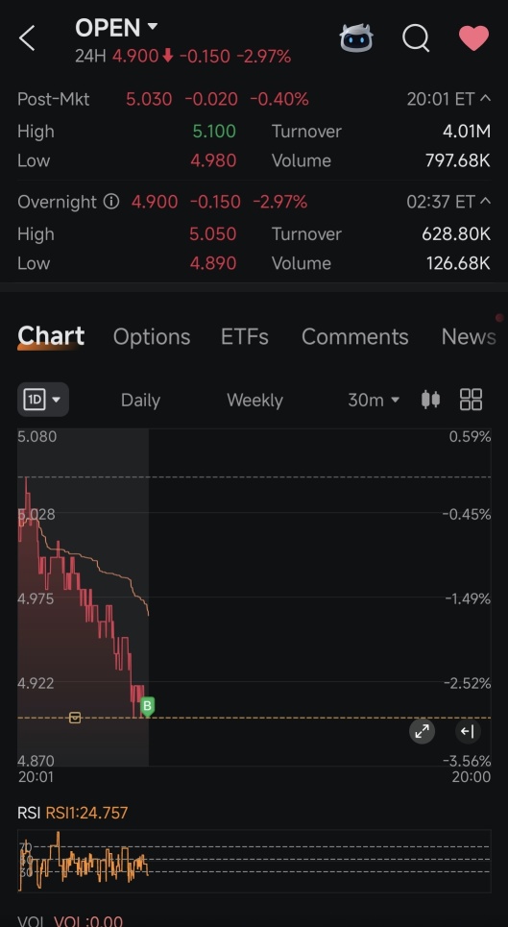The height and width of the screenshot is (927, 508).
Task: Select the Weekly chart period
Action: tap(255, 401)
